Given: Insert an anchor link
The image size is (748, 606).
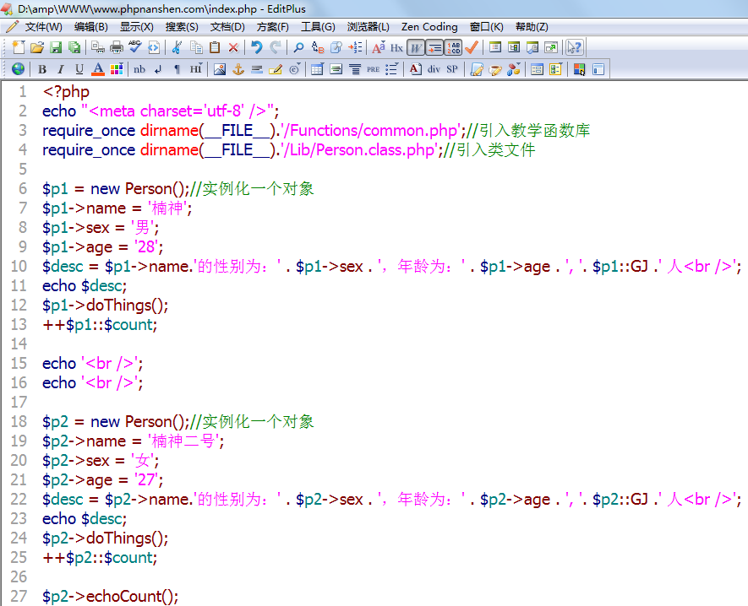Looking at the screenshot, I should pos(238,69).
